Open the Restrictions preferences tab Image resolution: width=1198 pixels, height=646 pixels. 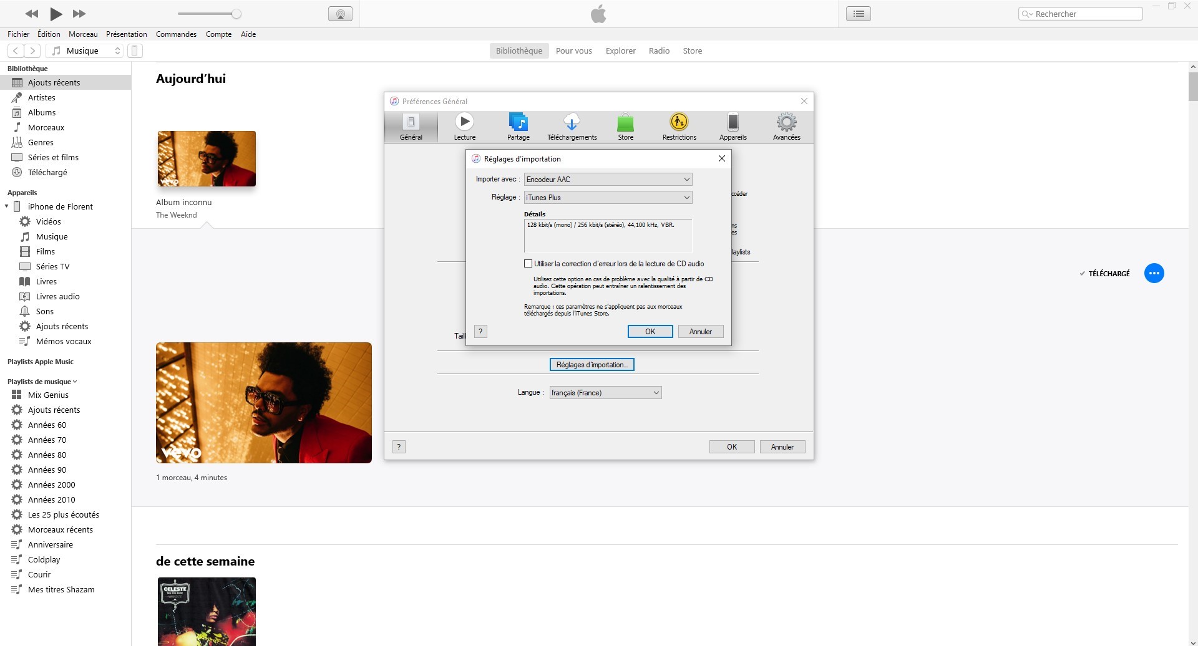(679, 127)
